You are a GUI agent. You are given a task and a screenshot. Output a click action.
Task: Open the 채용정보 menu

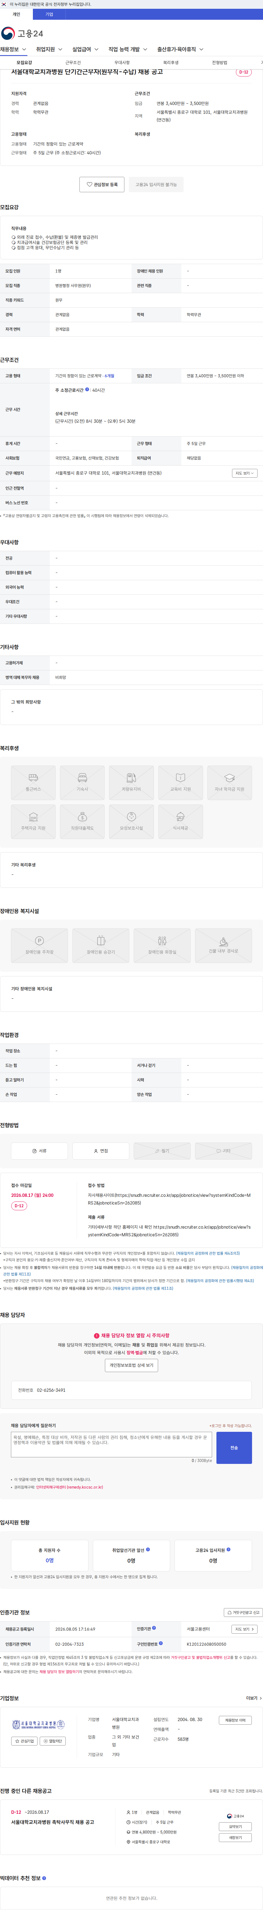pyautogui.click(x=13, y=50)
